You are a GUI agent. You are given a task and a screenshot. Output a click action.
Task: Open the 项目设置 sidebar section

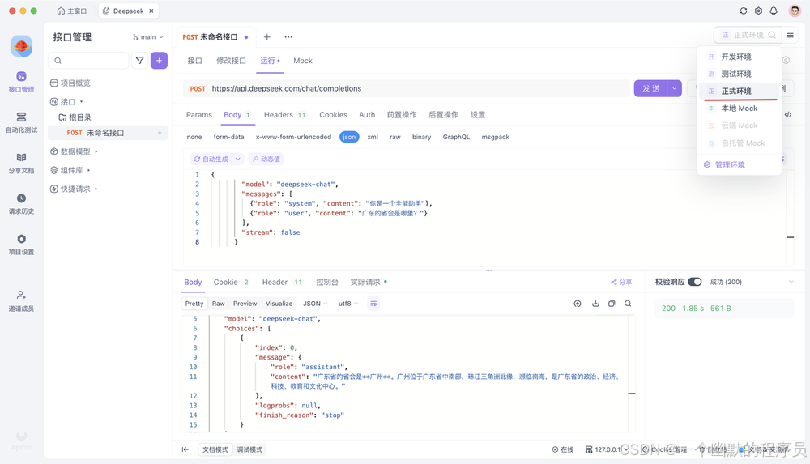21,245
